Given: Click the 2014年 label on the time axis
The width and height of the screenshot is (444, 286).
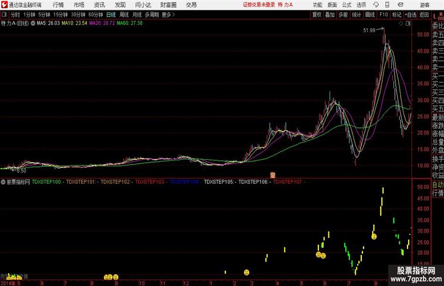Looking at the screenshot, I should tap(8, 283).
